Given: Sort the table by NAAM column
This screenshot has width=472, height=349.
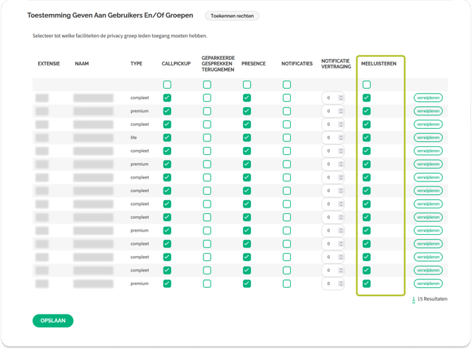Looking at the screenshot, I should click(x=82, y=64).
